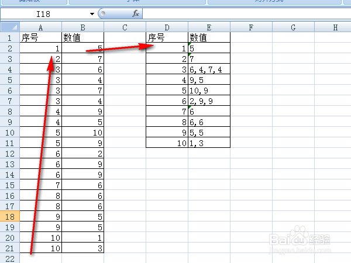
Task: Click cell E3 containing 7
Action: (x=209, y=58)
